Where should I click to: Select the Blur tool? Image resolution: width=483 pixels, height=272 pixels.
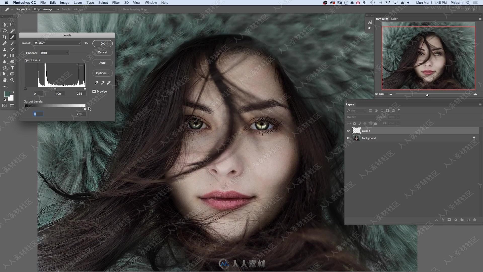(5, 62)
